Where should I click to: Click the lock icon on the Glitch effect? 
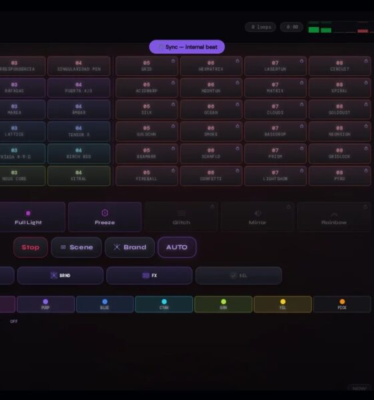tap(212, 207)
